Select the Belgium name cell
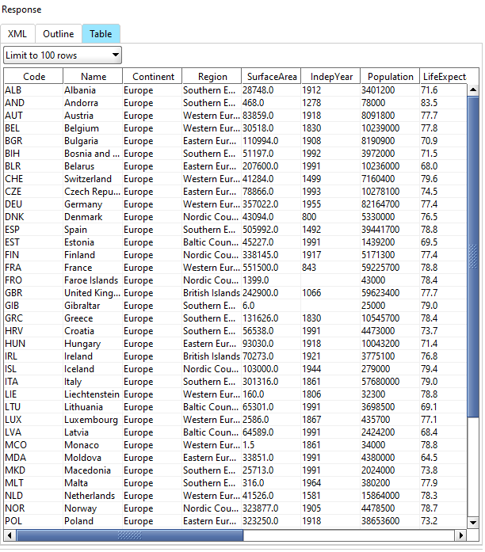The height and width of the screenshot is (552, 485). 93,128
